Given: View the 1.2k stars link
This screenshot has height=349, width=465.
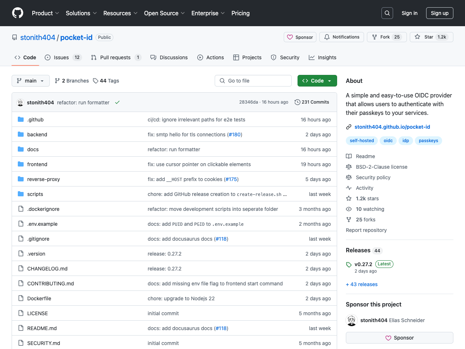Looking at the screenshot, I should point(362,198).
